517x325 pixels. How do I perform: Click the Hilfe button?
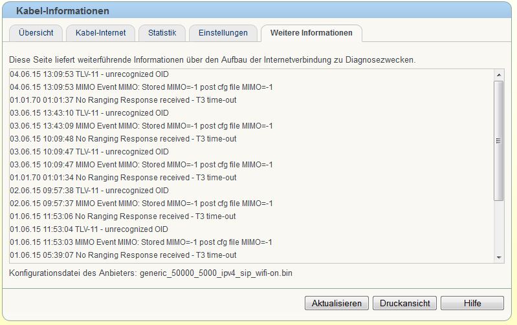(x=472, y=303)
